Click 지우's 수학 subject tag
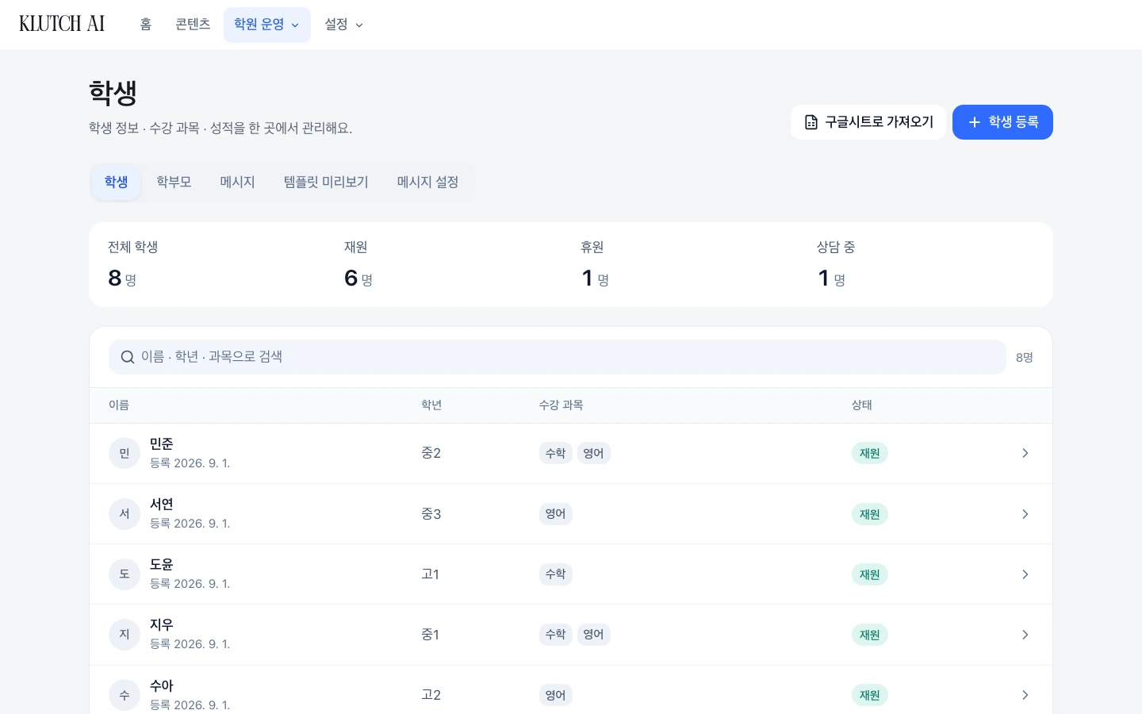 click(556, 635)
